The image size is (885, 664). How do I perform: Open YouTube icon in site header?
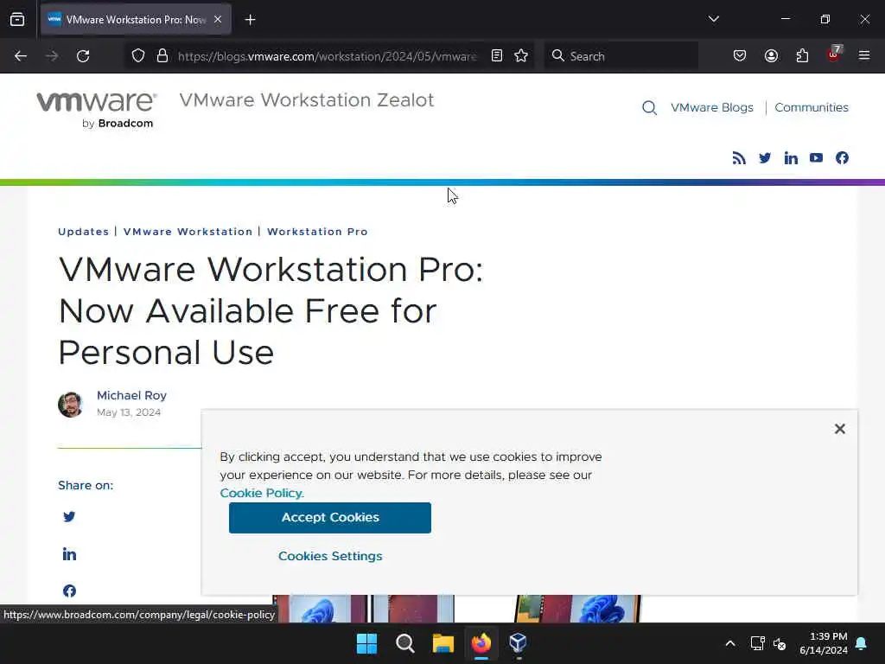pos(816,157)
